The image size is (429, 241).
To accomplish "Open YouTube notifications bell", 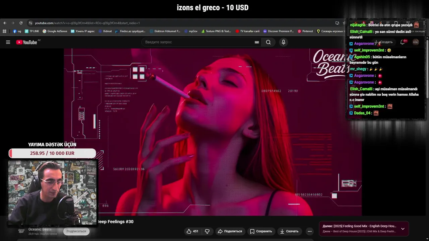I will (403, 42).
